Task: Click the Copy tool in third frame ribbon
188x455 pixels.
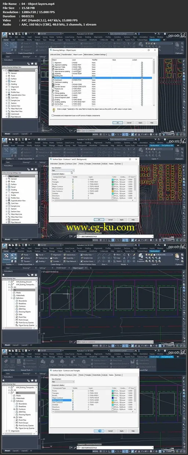Action: pyautogui.click(x=117, y=258)
